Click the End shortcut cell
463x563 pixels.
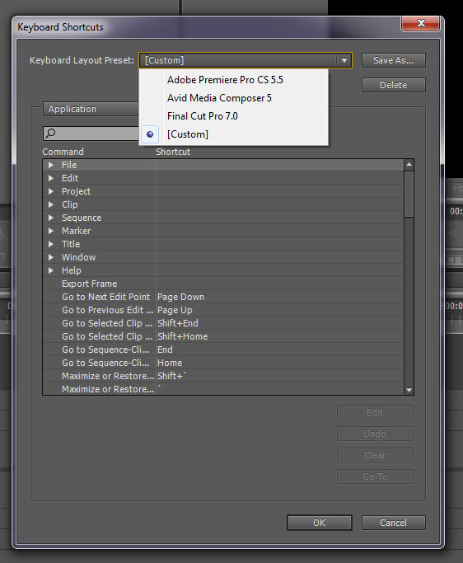pos(165,350)
